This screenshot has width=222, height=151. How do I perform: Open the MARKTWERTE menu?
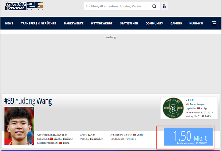coord(74,23)
